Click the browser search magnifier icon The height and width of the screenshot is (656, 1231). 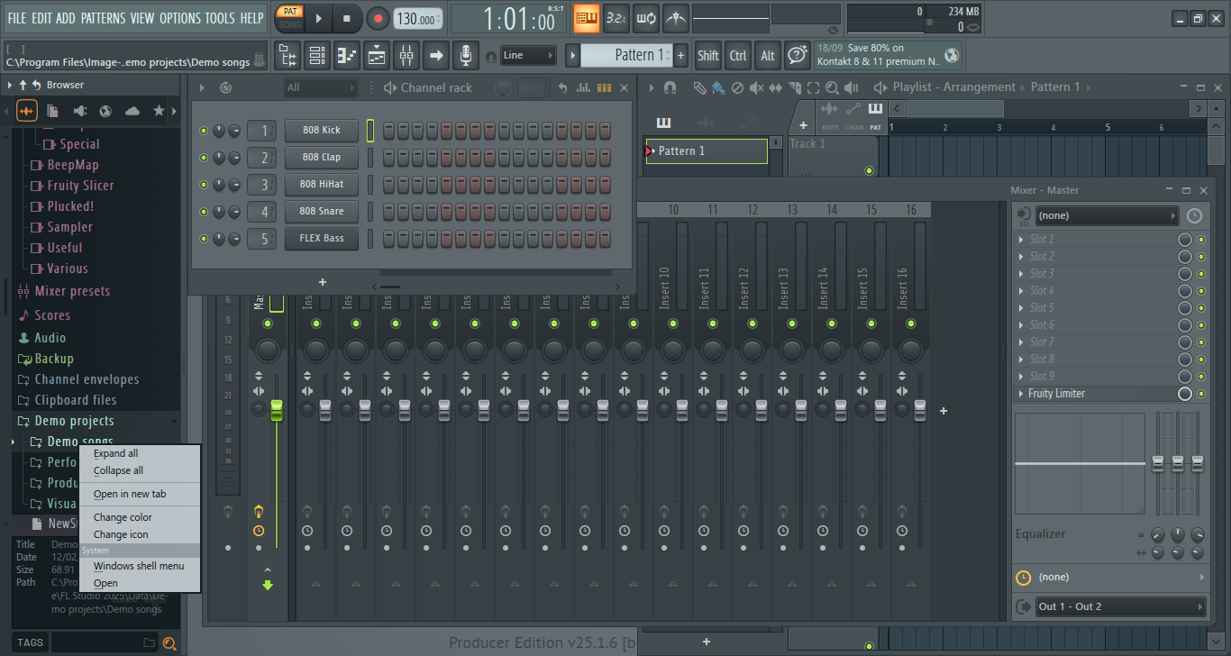tap(169, 642)
